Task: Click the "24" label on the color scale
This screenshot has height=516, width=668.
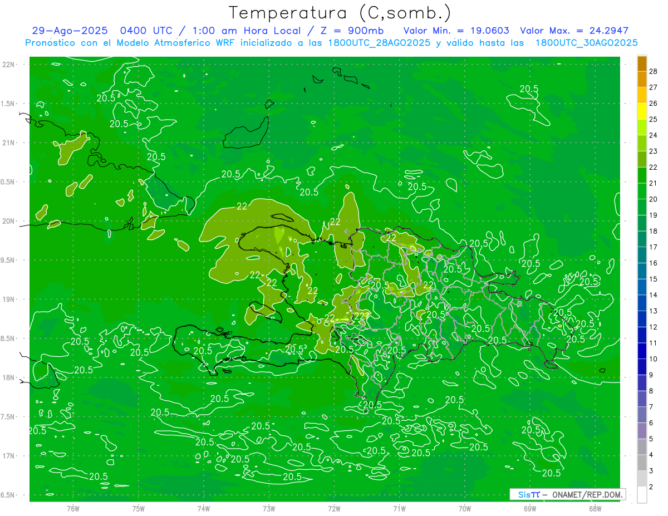Action: point(654,135)
